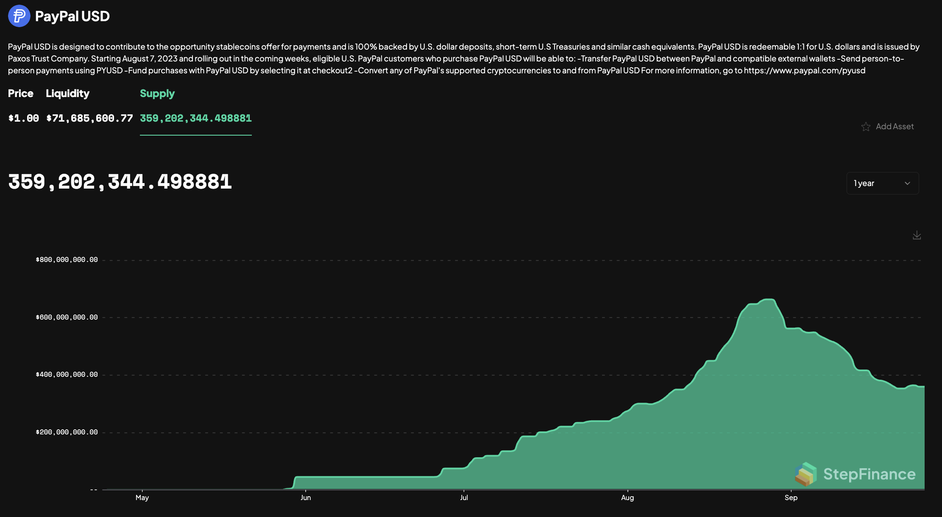Favorite PayPal USD using the star icon
The width and height of the screenshot is (942, 517).
(866, 126)
